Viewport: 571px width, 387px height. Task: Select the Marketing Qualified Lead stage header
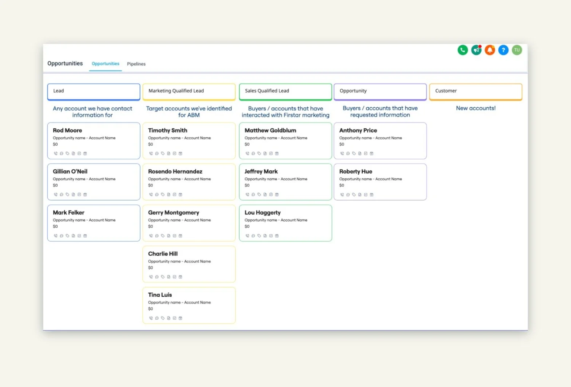tap(189, 92)
